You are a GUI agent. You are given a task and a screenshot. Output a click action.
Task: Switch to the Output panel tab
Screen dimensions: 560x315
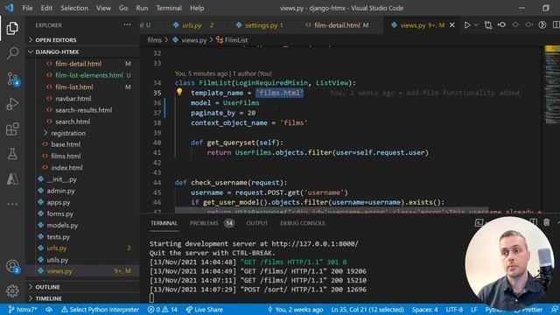(256, 223)
